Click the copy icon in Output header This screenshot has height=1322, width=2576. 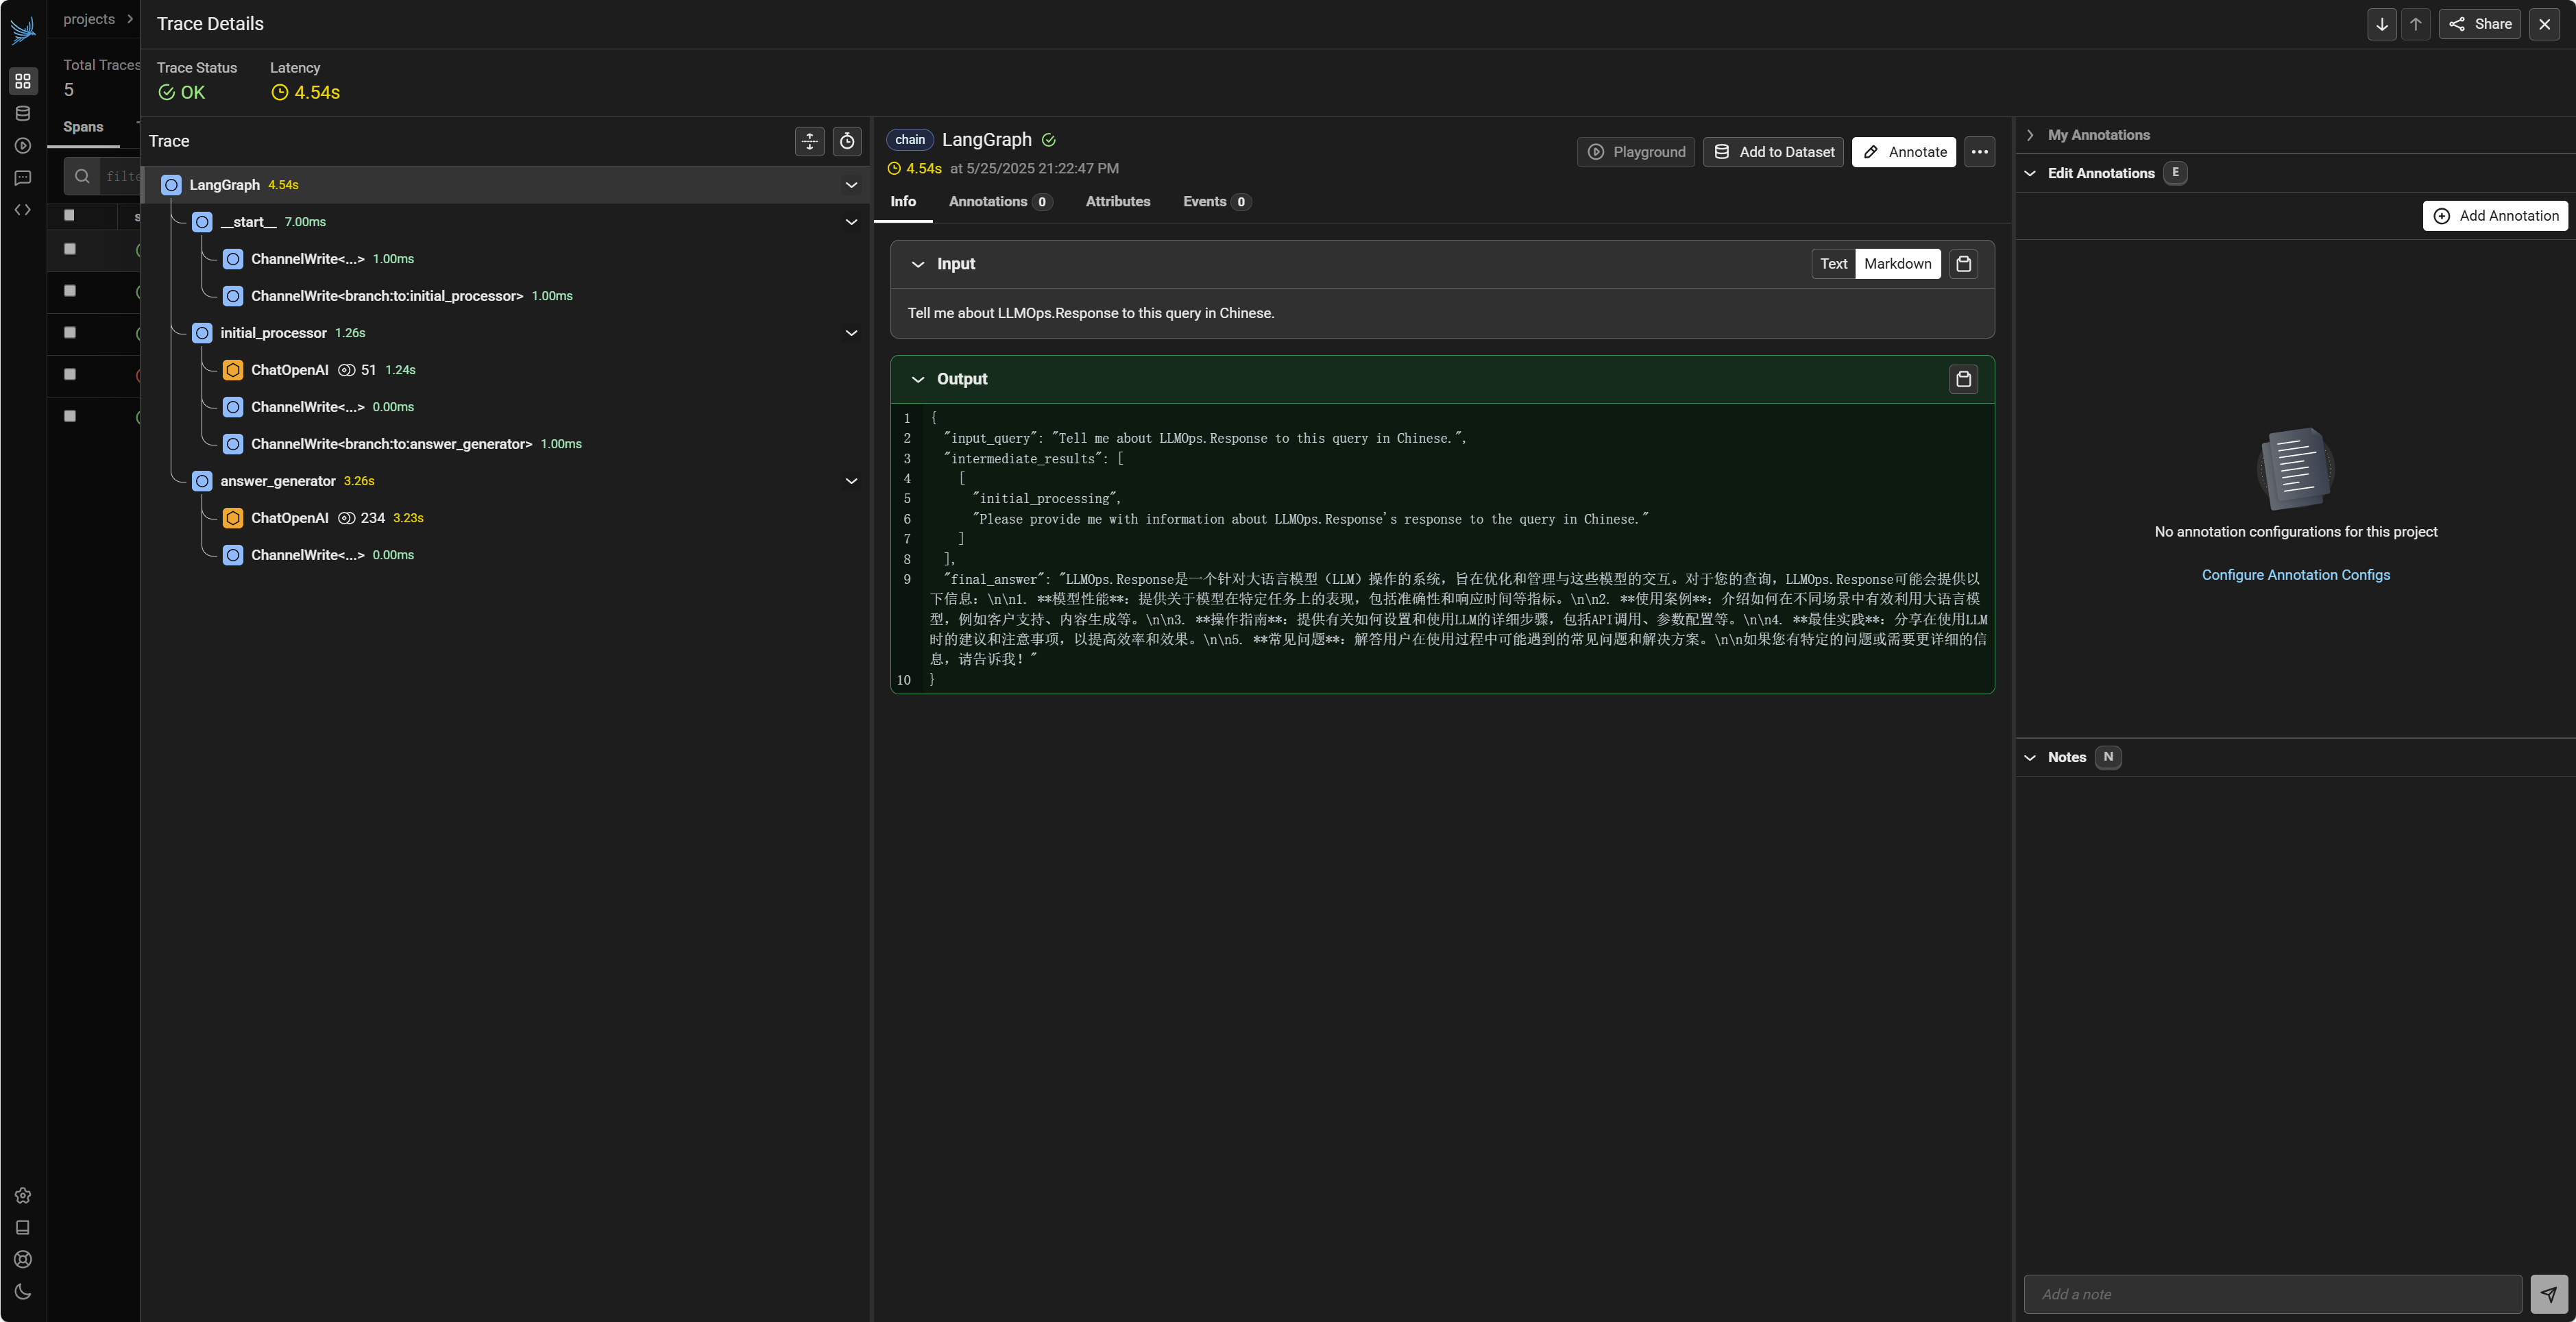(x=1963, y=379)
